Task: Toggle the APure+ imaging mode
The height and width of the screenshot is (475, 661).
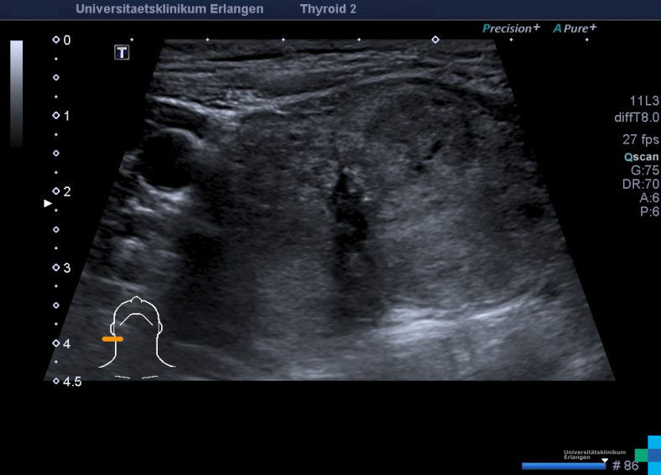Action: click(x=575, y=28)
